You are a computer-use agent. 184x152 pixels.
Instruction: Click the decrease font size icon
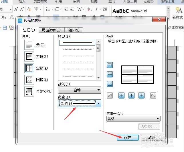(22, 9)
